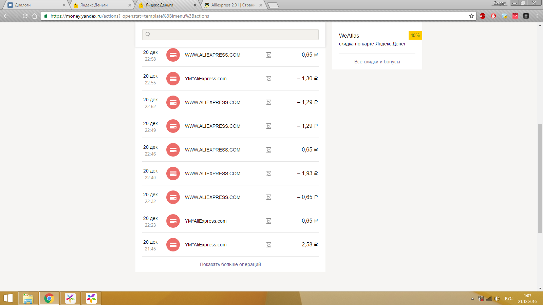The height and width of the screenshot is (305, 543).
Task: Go to the browser home page
Action: (35, 16)
